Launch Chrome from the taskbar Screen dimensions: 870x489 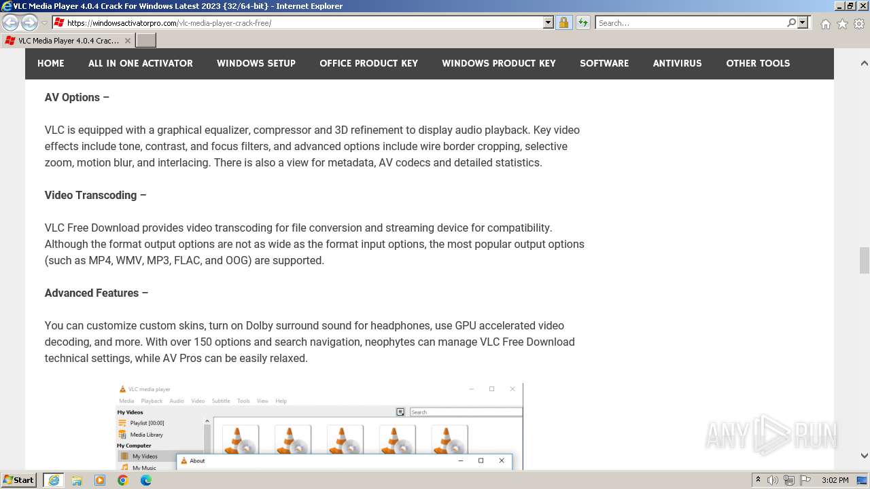[x=123, y=480]
